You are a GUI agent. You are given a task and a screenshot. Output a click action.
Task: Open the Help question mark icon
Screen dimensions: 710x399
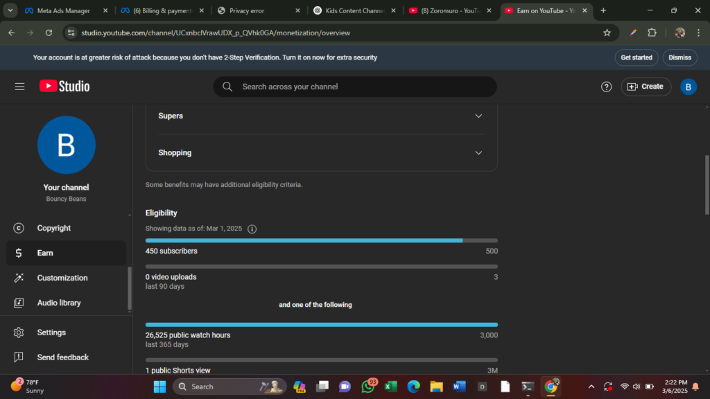click(607, 87)
